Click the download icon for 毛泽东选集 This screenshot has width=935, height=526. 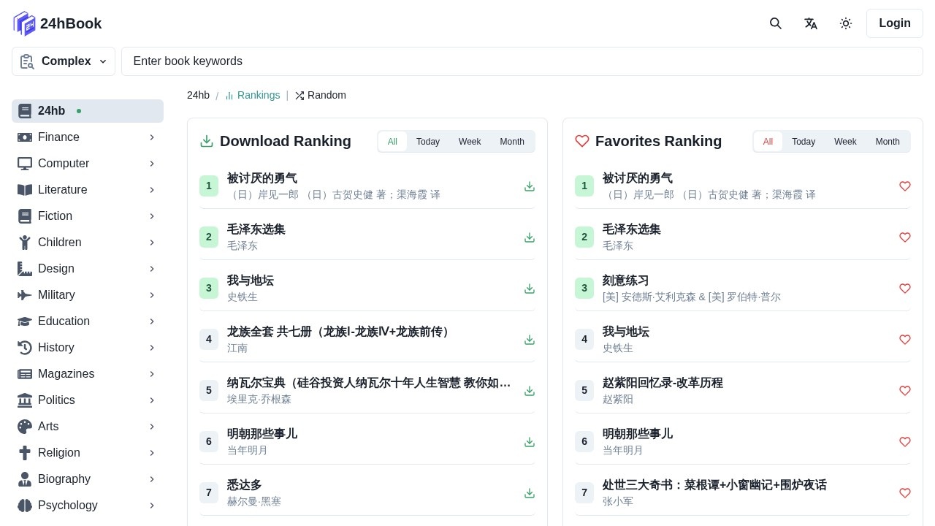tap(530, 237)
